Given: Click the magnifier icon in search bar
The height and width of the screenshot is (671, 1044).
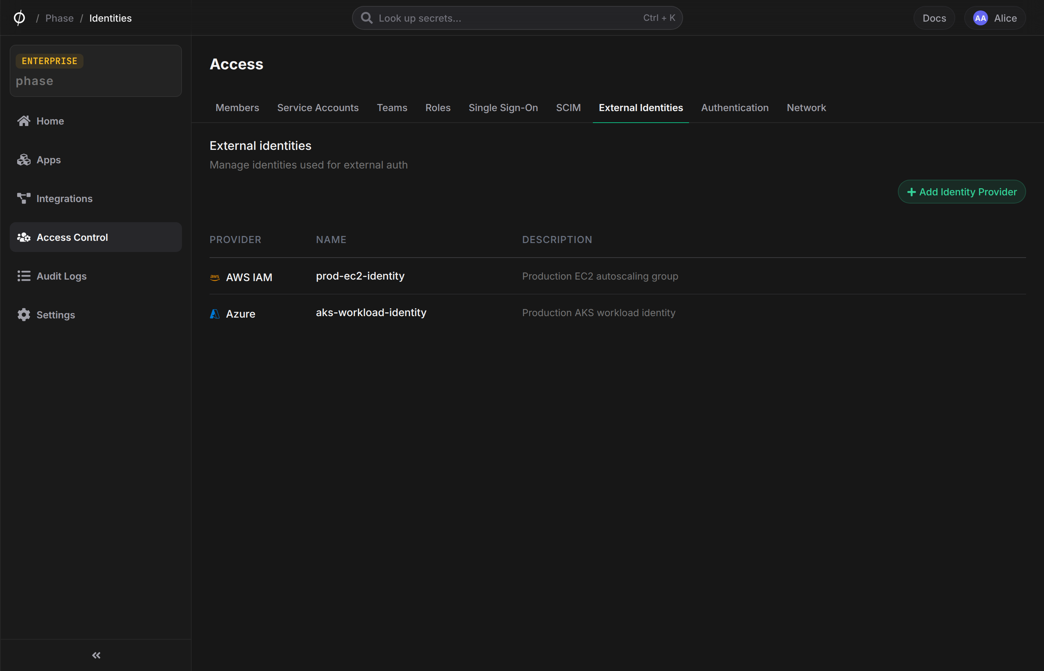Looking at the screenshot, I should pyautogui.click(x=367, y=18).
